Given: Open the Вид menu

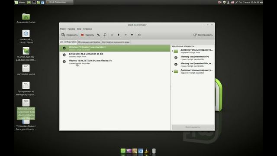Looking at the screenshot, I should [x=79, y=29].
